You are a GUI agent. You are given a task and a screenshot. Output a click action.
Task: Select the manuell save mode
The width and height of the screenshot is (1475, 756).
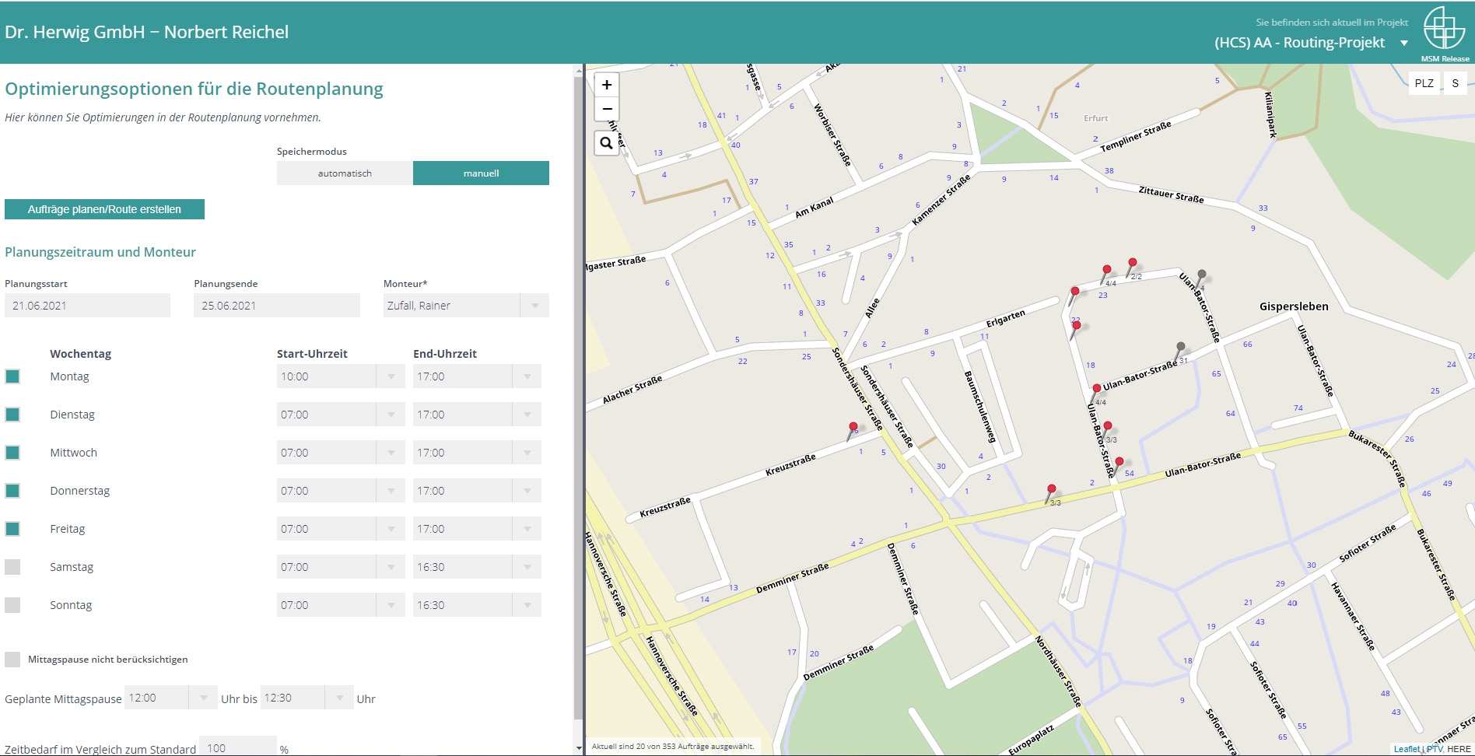481,173
